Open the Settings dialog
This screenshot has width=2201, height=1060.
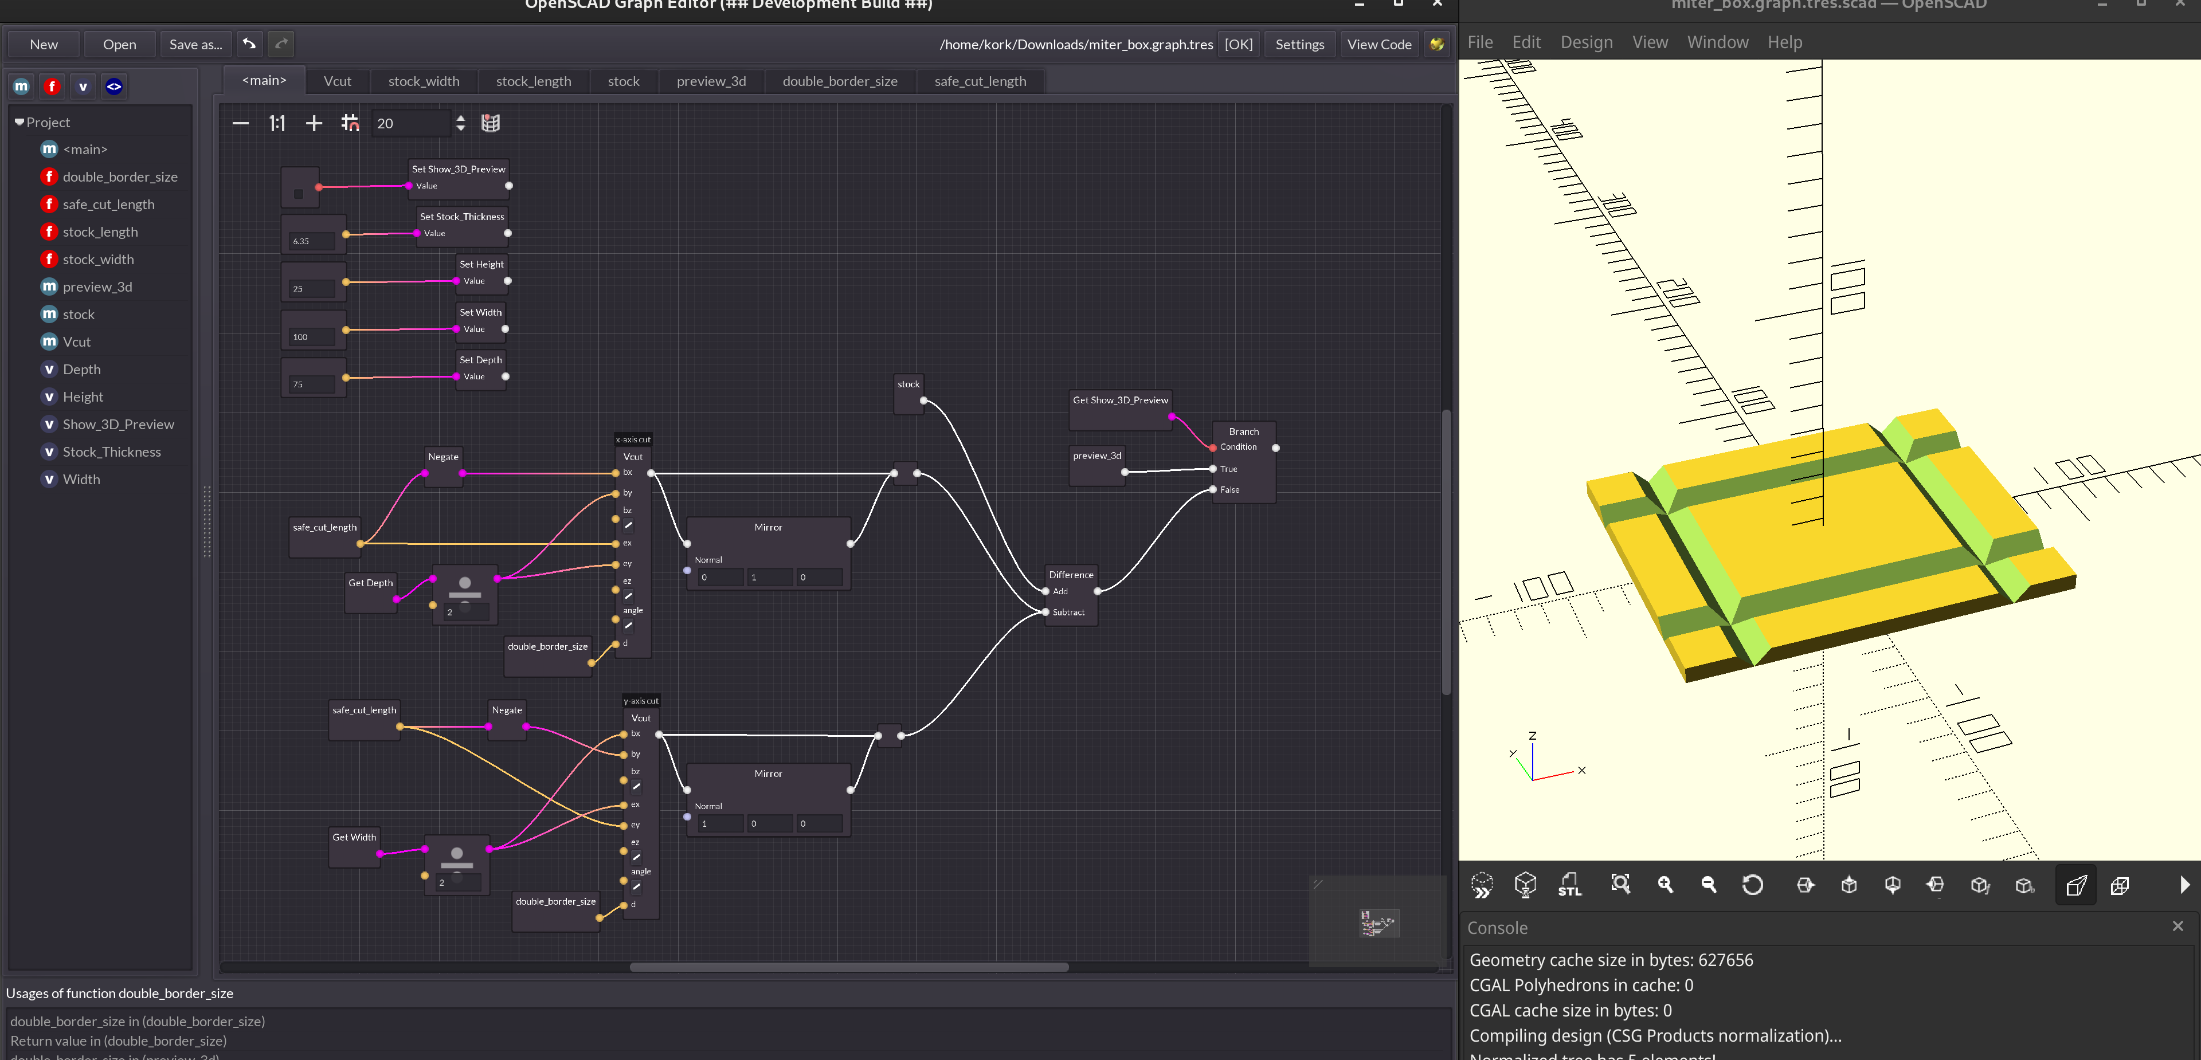[x=1299, y=45]
